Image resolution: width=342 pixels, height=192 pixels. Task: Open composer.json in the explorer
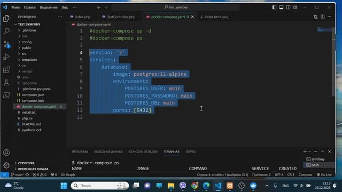(33, 95)
